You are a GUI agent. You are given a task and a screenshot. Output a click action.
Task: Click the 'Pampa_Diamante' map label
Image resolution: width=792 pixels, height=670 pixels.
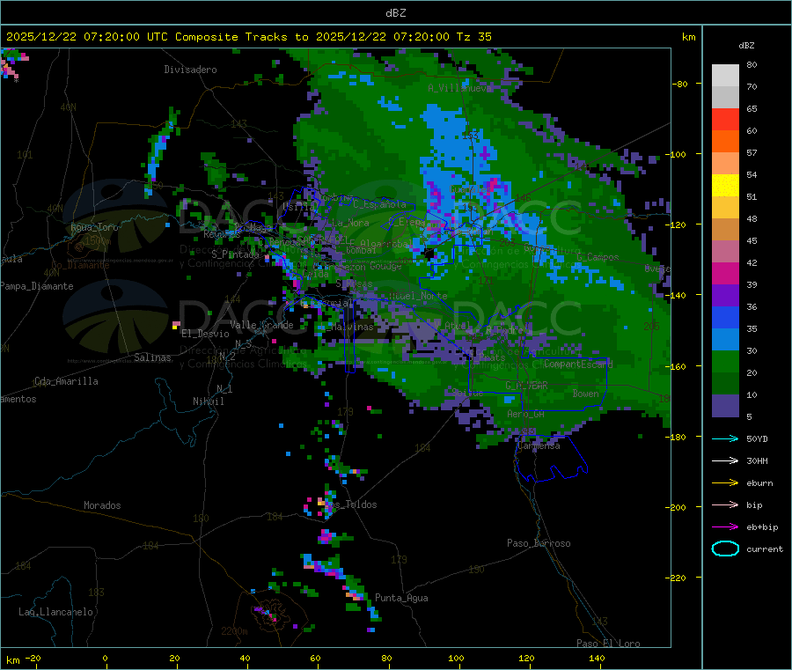(37, 286)
